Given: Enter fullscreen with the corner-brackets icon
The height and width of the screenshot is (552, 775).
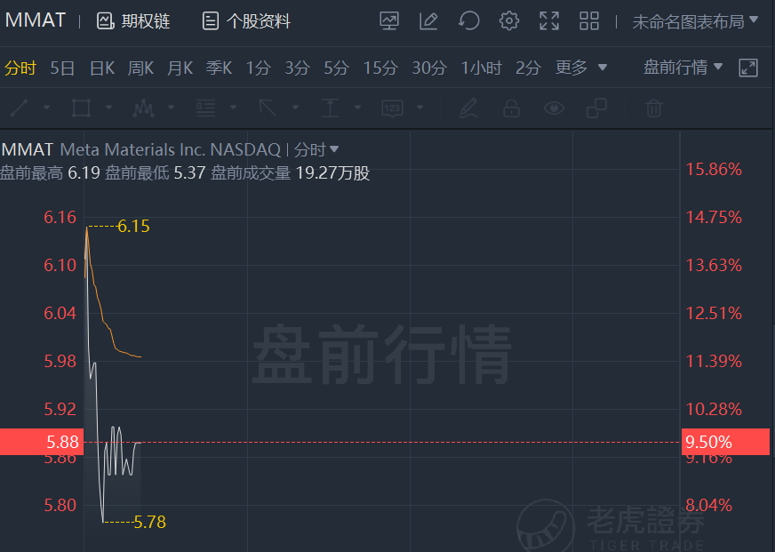Looking at the screenshot, I should click(549, 21).
